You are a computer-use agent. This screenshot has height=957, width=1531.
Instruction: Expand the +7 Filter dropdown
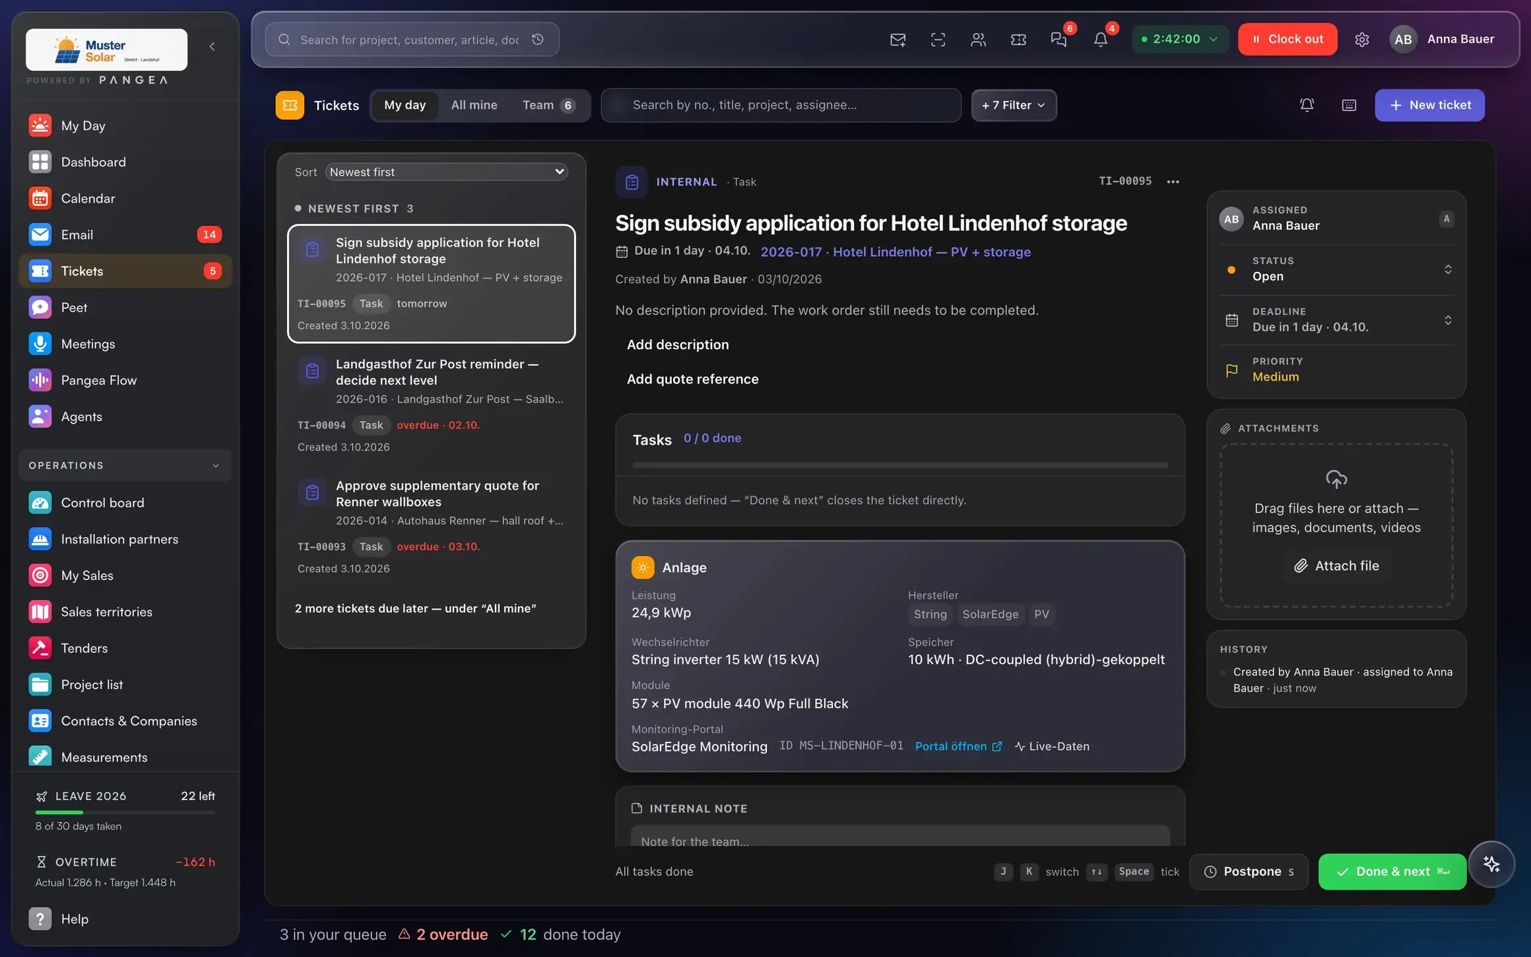click(x=1014, y=105)
